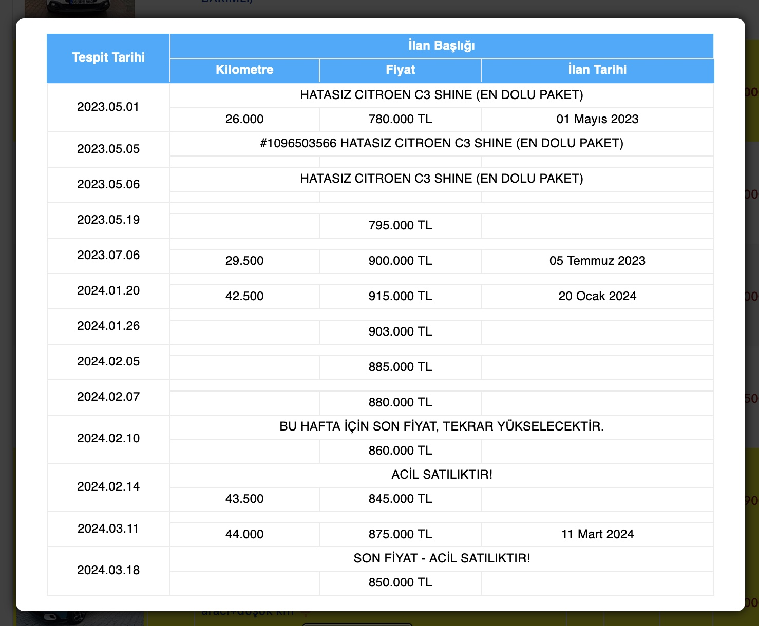The height and width of the screenshot is (626, 759).
Task: Select the title "SON FİYAT - ACİL SATILIKTIR!"
Action: click(x=442, y=558)
